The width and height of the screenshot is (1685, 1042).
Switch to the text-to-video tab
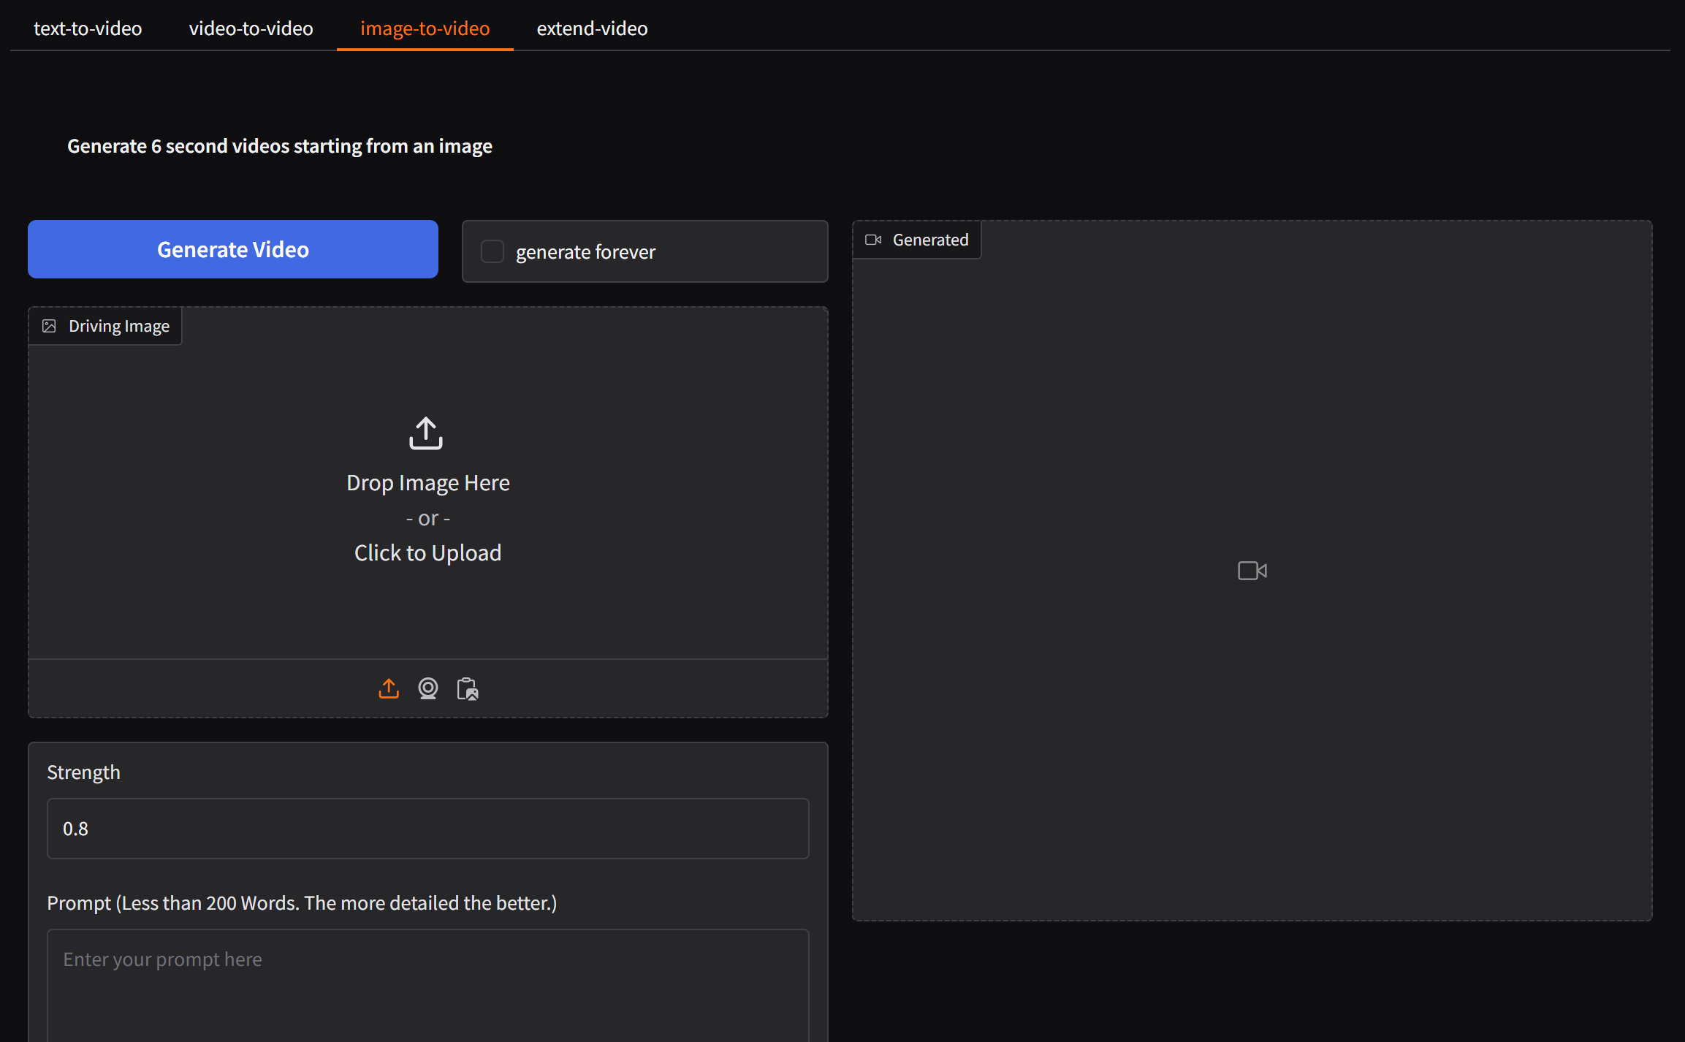pos(88,28)
